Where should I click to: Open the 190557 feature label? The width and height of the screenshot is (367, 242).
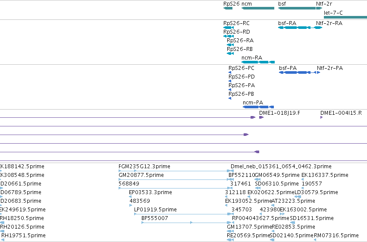[312, 184]
